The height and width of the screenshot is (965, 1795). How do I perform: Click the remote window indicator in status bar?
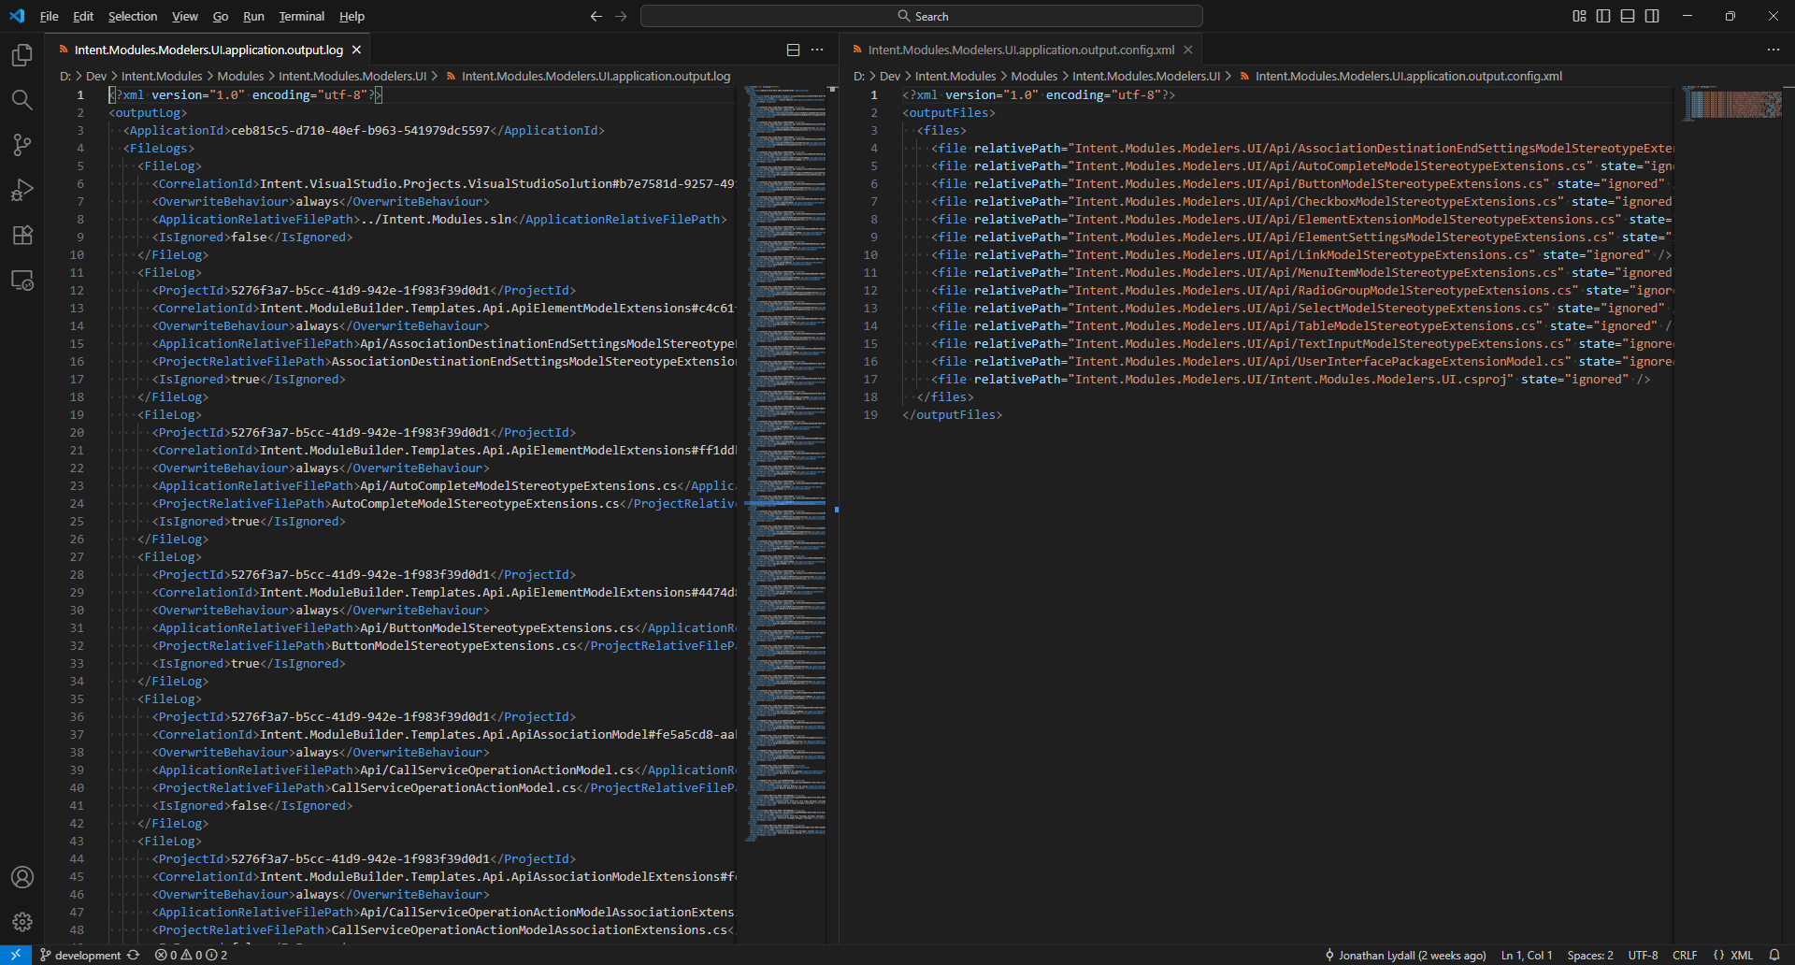click(16, 955)
